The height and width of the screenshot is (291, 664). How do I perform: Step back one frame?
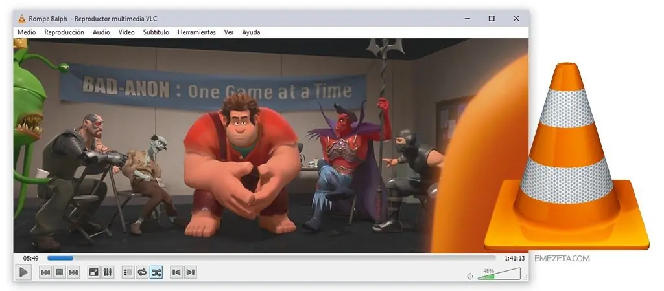click(176, 272)
